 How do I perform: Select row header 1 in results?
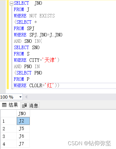9,121
